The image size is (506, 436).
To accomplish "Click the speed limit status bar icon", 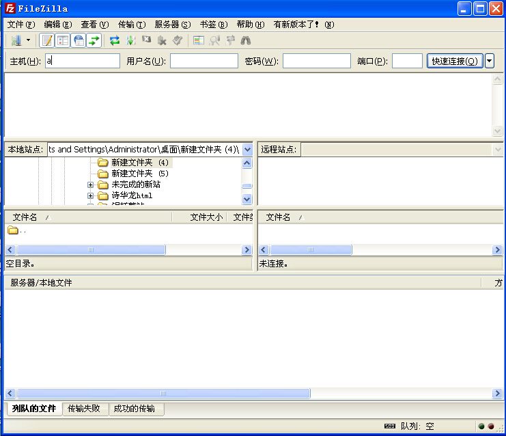I will point(390,426).
